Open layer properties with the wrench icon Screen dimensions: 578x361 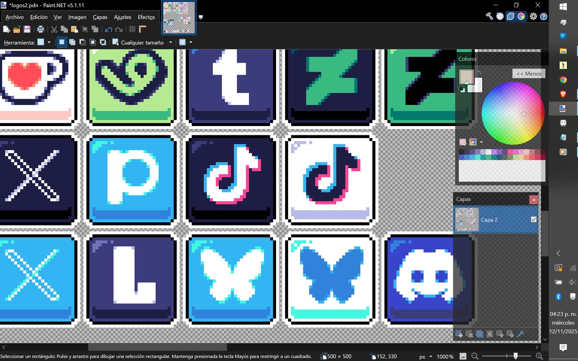point(520,334)
